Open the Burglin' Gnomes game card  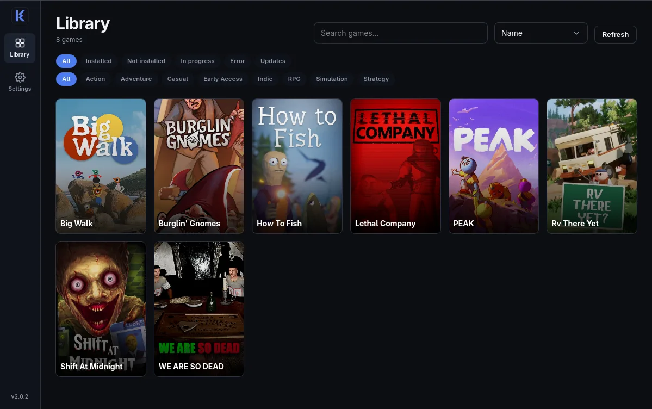tap(199, 166)
